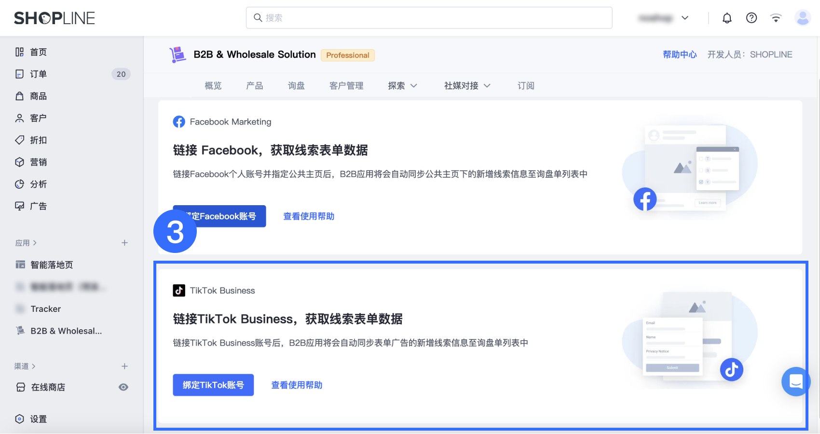Open the notifications bell
The height and width of the screenshot is (434, 820).
coord(727,18)
